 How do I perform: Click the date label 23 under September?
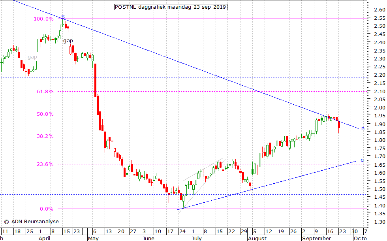coord(342,232)
